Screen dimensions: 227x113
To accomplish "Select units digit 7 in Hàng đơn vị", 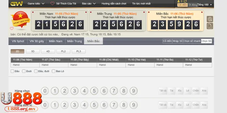I will coord(114,105).
